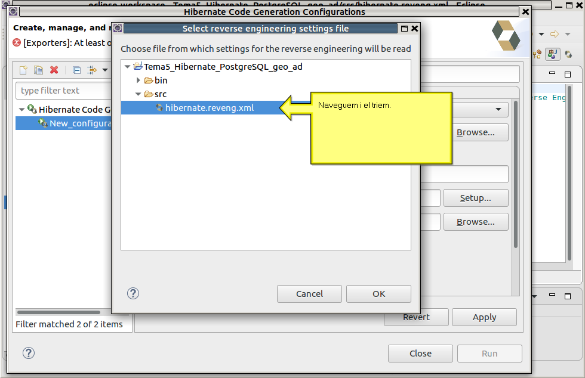
Task: Click the Eclipse editor vertical scrollbar
Action: coord(569,173)
